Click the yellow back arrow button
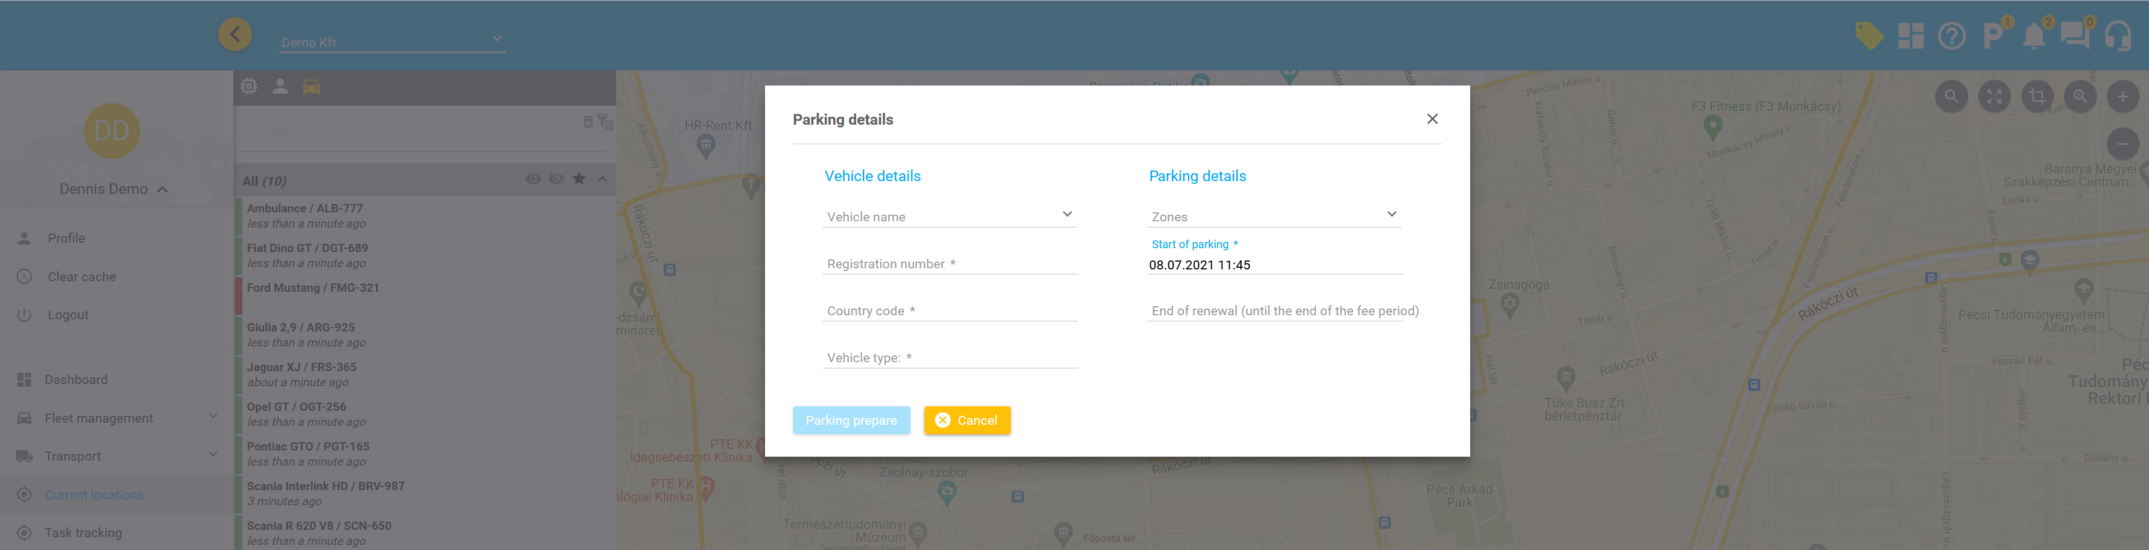 235,35
